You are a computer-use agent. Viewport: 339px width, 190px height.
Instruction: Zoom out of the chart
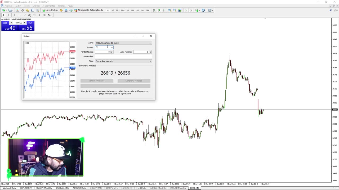click(175, 10)
